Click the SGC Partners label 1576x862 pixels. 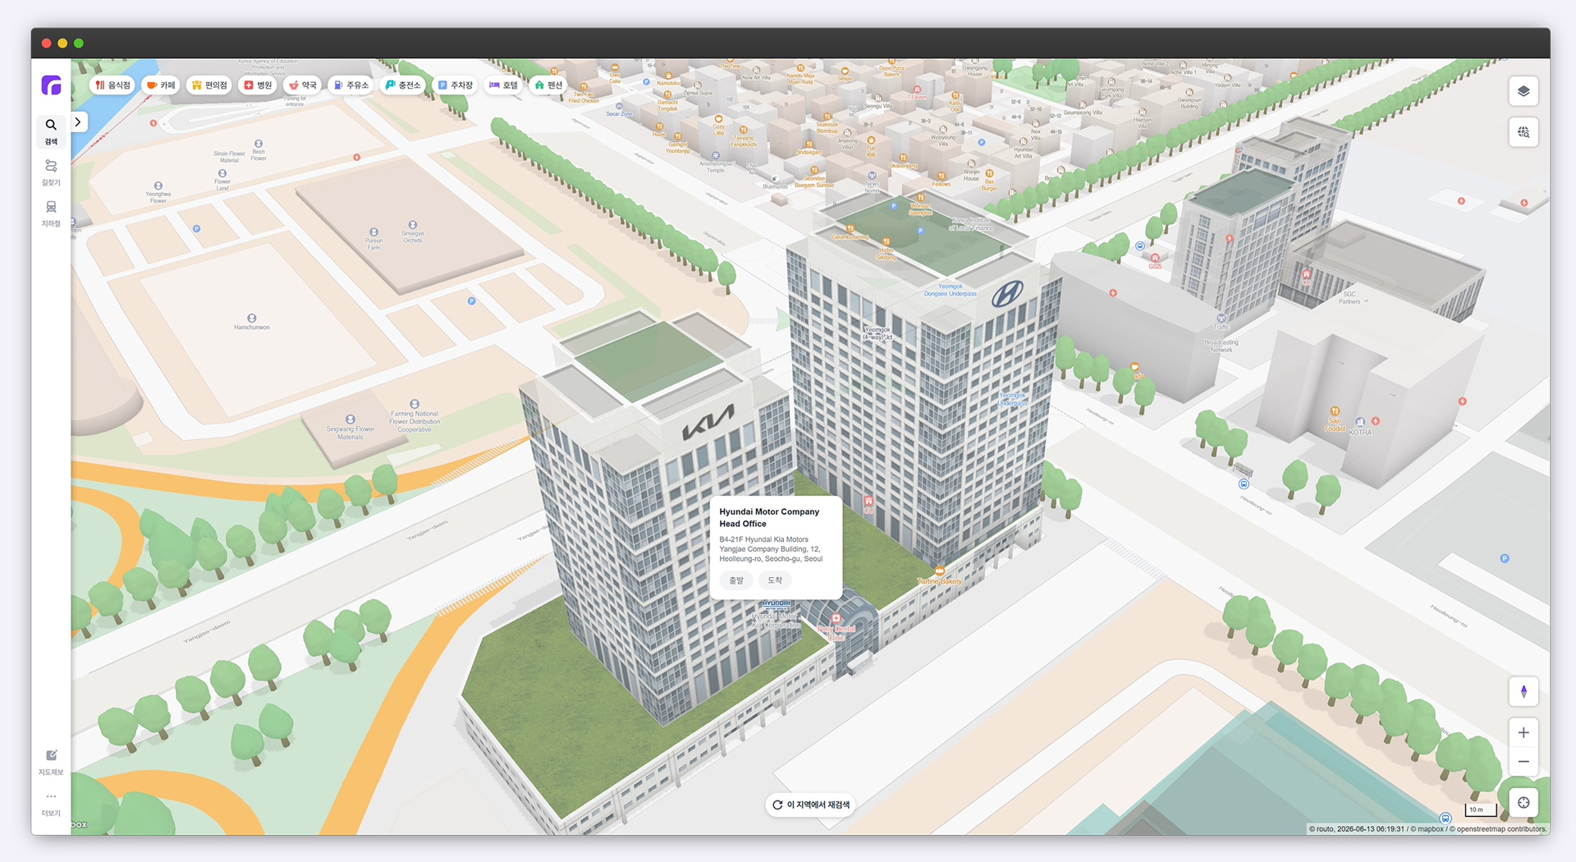pyautogui.click(x=1349, y=298)
